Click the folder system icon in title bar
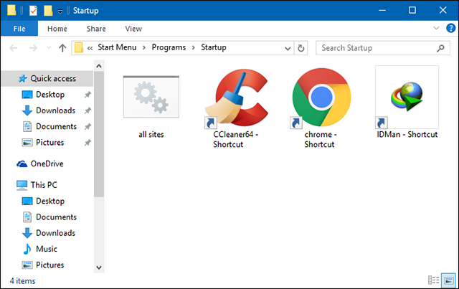This screenshot has width=459, height=289. click(x=11, y=10)
